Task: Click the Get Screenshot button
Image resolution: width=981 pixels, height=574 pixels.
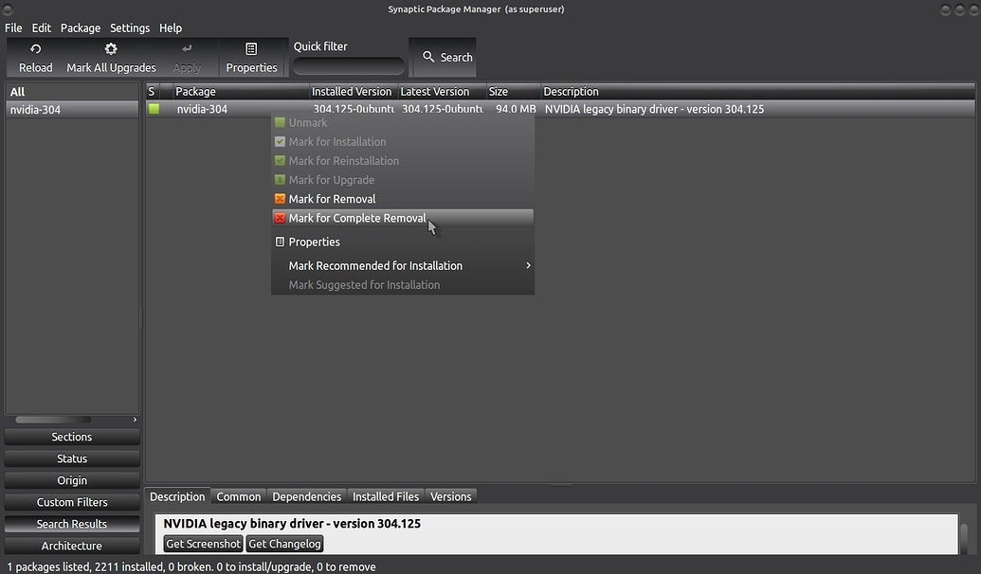Action: (202, 543)
